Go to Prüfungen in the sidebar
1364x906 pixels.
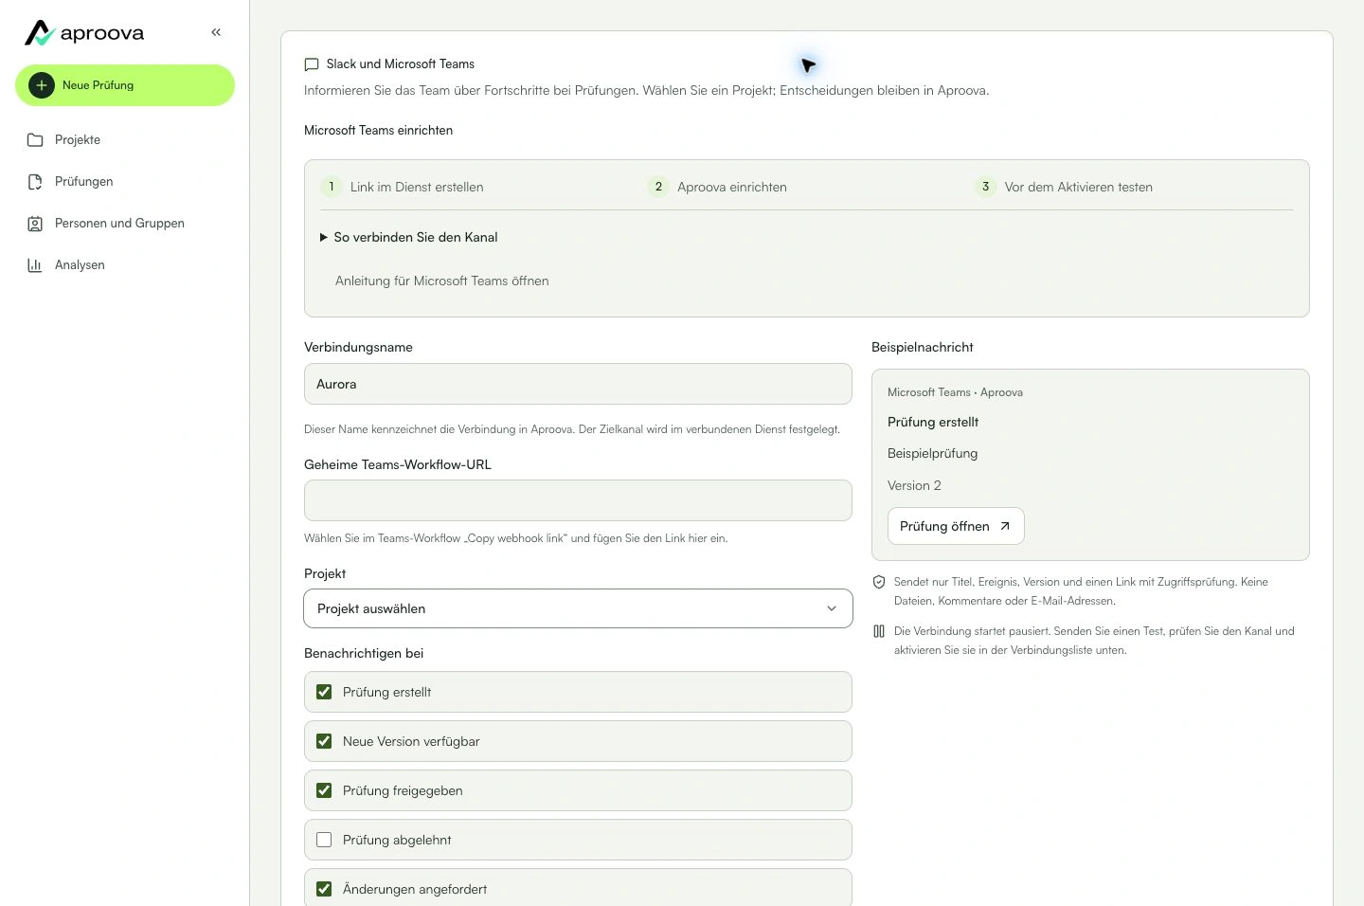[125, 182]
